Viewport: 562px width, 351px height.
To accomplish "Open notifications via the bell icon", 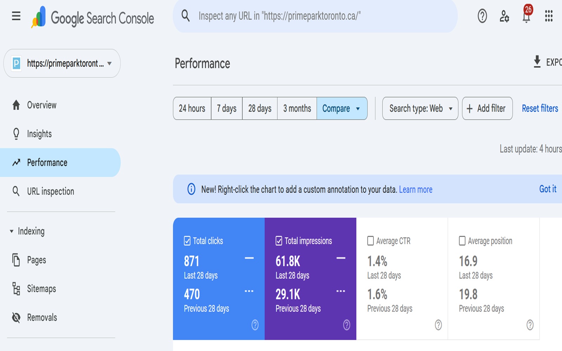I will tap(527, 16).
